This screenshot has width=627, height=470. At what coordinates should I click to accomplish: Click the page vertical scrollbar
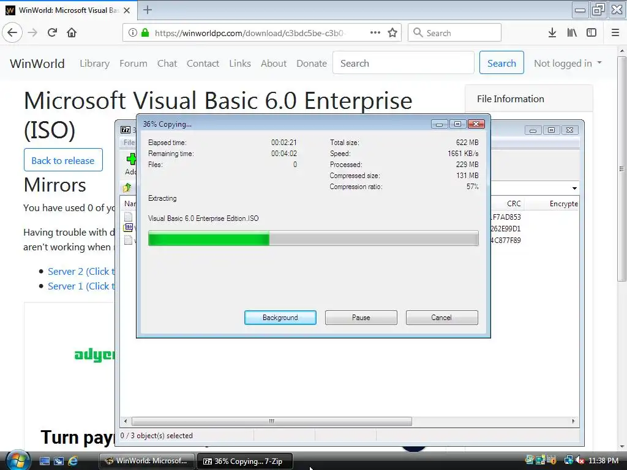[x=621, y=169]
